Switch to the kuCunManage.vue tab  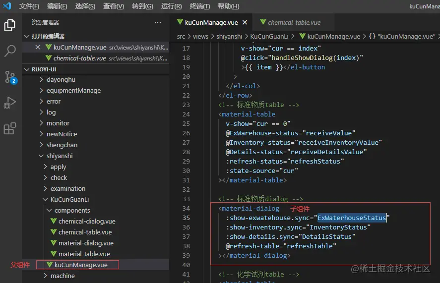(x=211, y=22)
